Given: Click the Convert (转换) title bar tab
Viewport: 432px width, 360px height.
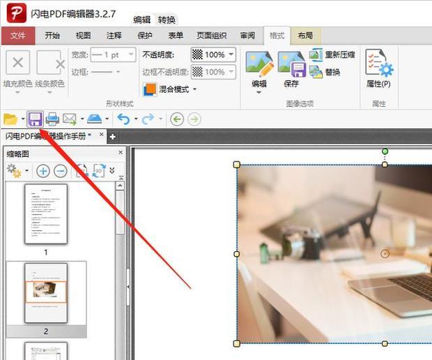Looking at the screenshot, I should (167, 20).
